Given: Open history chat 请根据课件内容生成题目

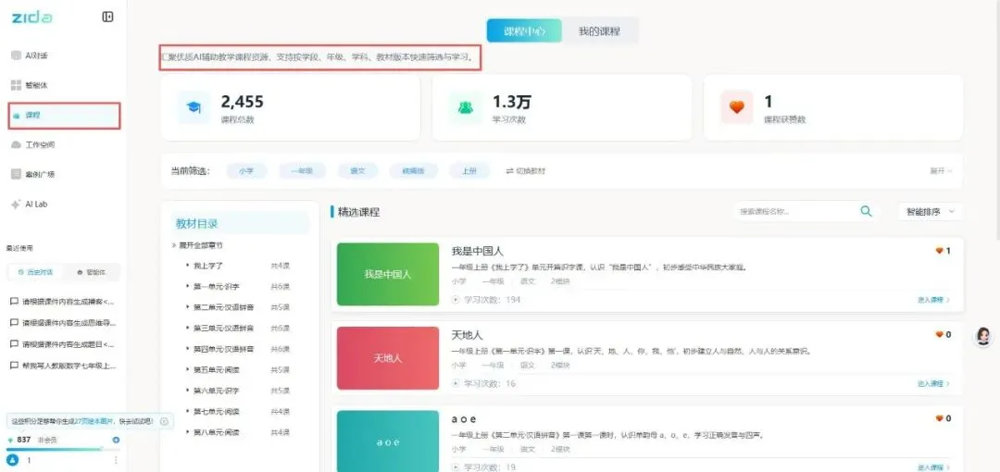Looking at the screenshot, I should (x=63, y=343).
